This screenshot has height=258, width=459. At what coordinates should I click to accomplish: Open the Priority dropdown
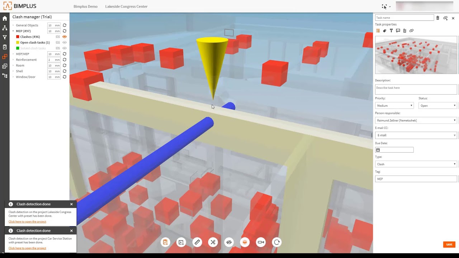click(394, 106)
